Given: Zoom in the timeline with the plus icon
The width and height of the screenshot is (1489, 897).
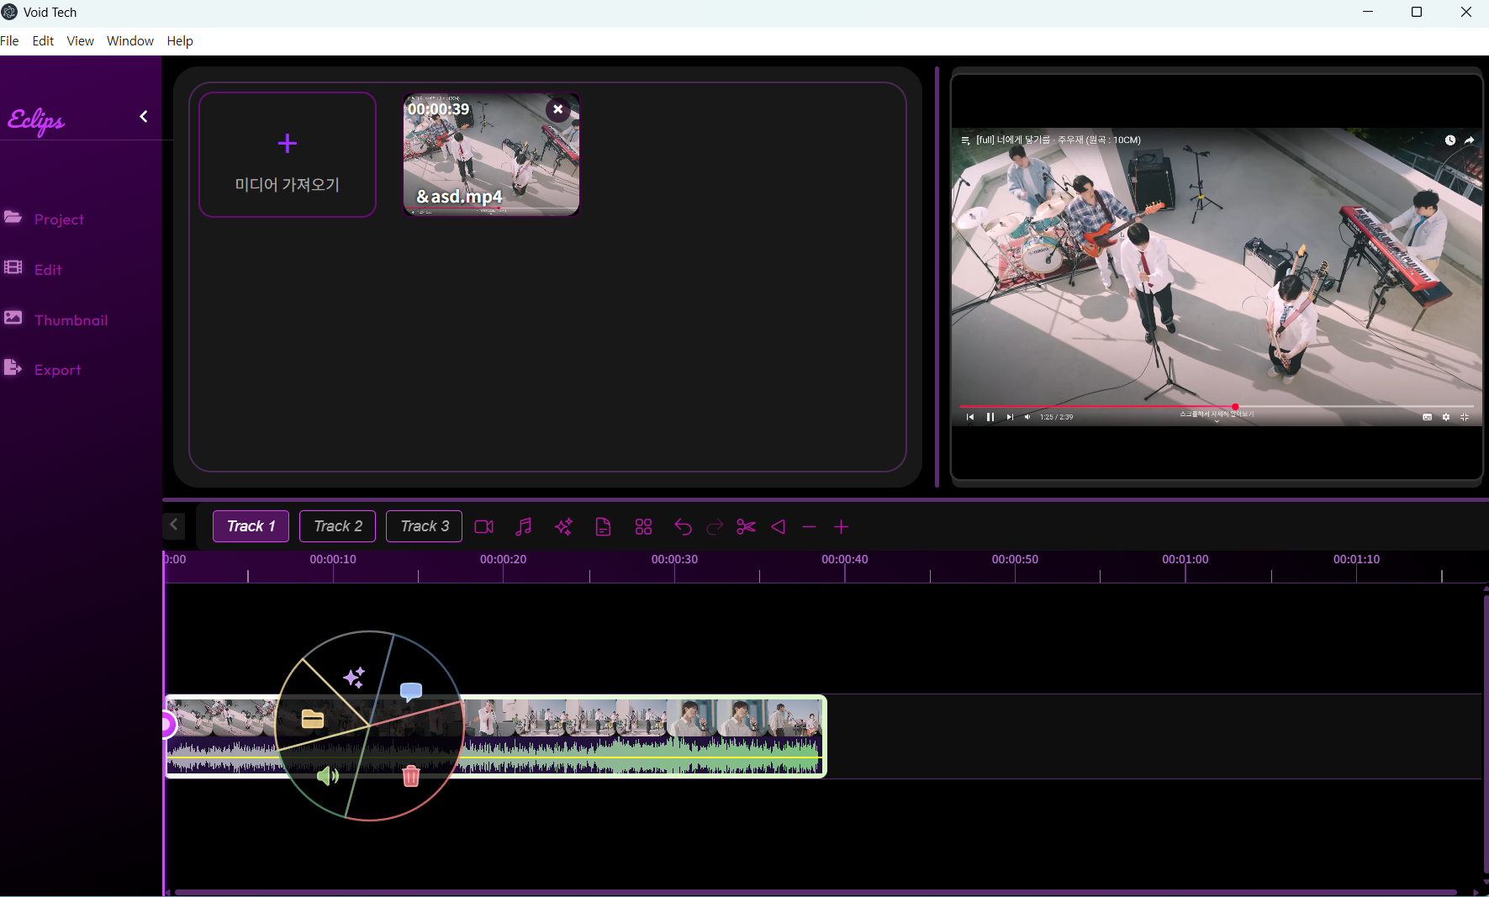Looking at the screenshot, I should 842,527.
